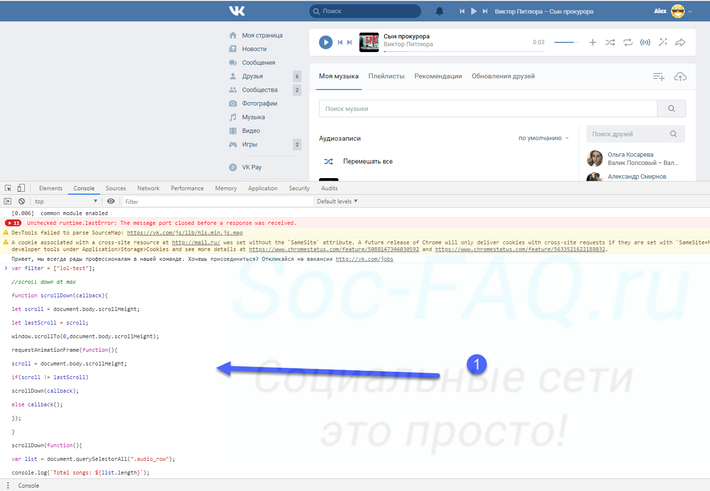
Task: Click the broadcast audio status icon
Action: 645,42
